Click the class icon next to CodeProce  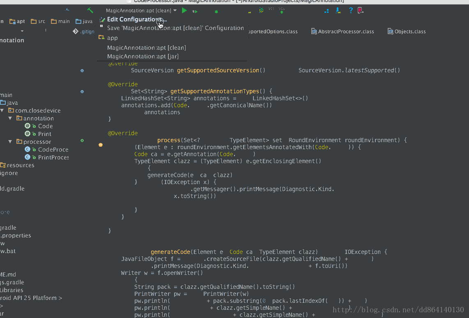(x=27, y=149)
